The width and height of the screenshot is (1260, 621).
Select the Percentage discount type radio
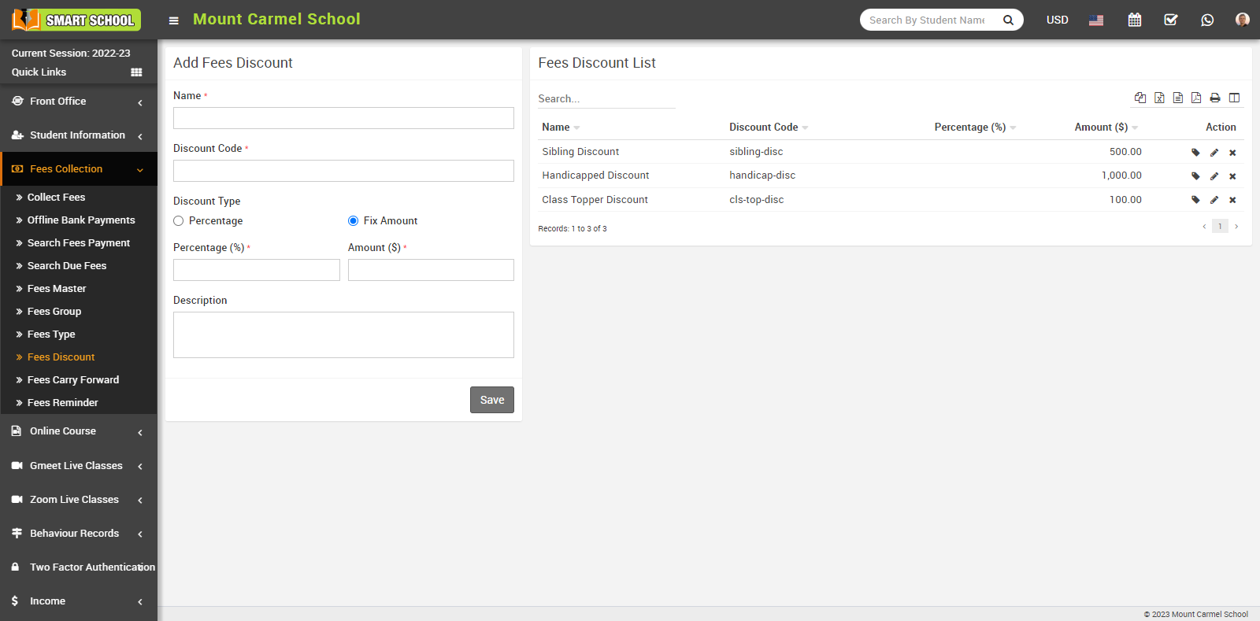179,221
